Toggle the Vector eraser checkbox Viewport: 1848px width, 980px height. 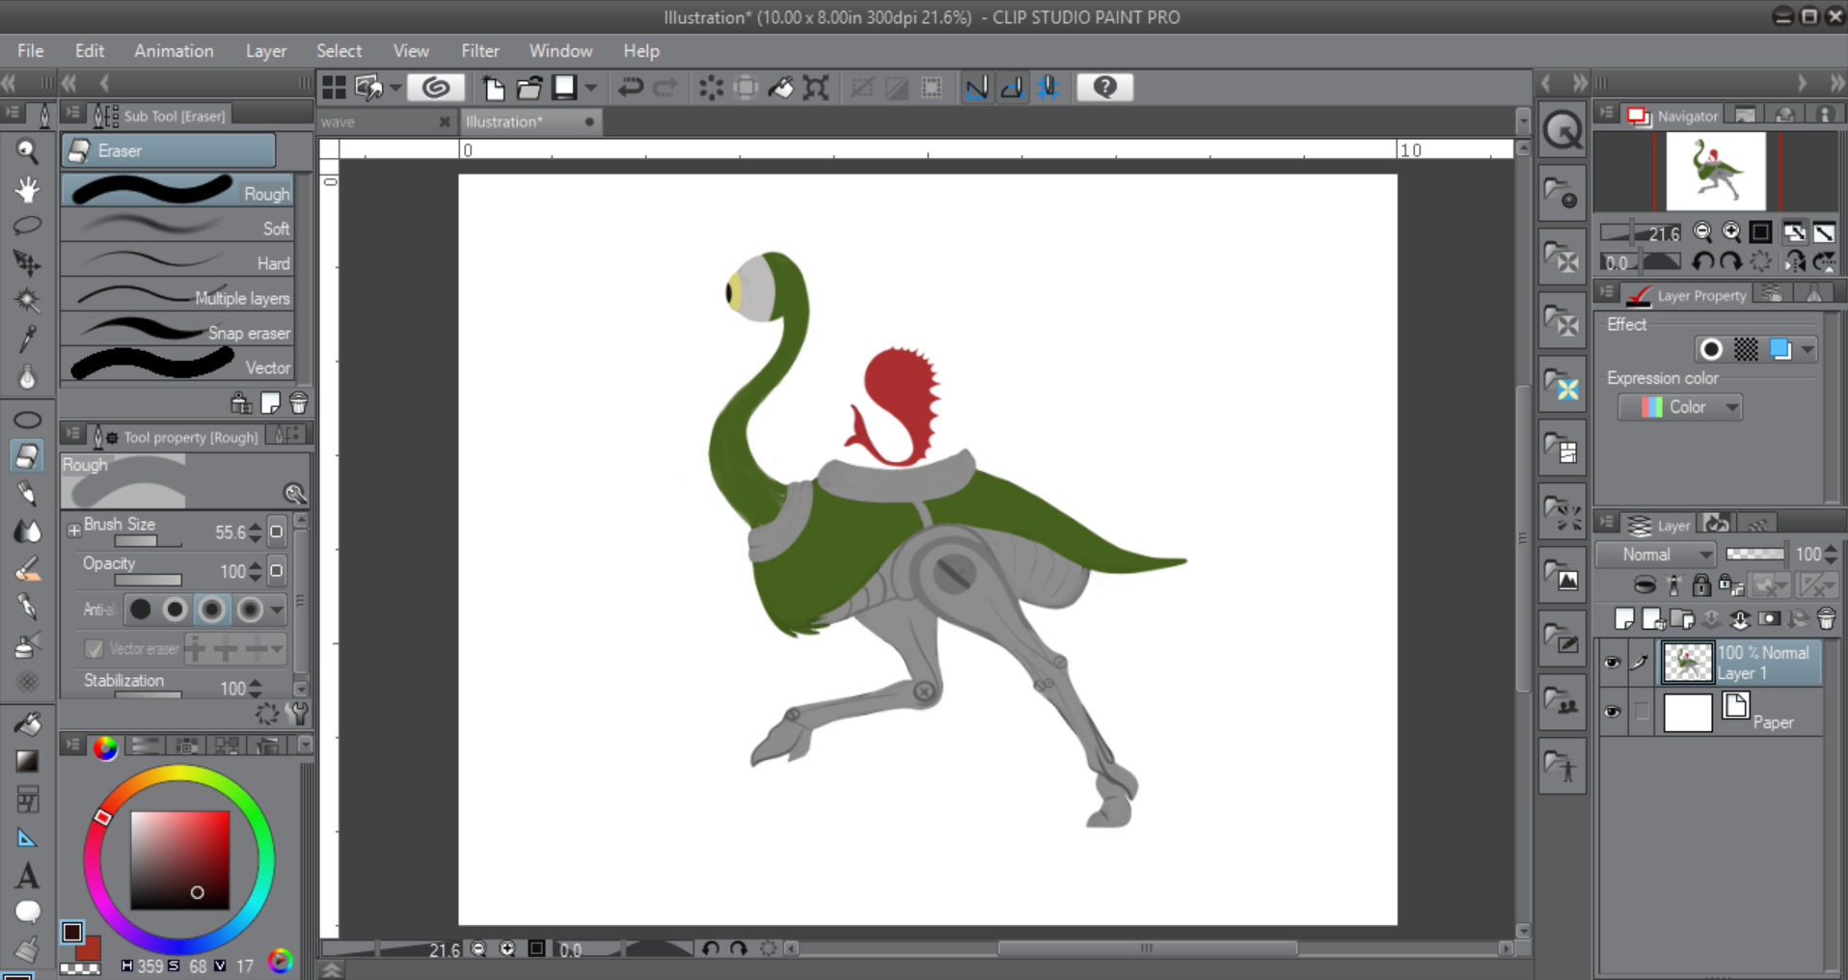click(94, 649)
